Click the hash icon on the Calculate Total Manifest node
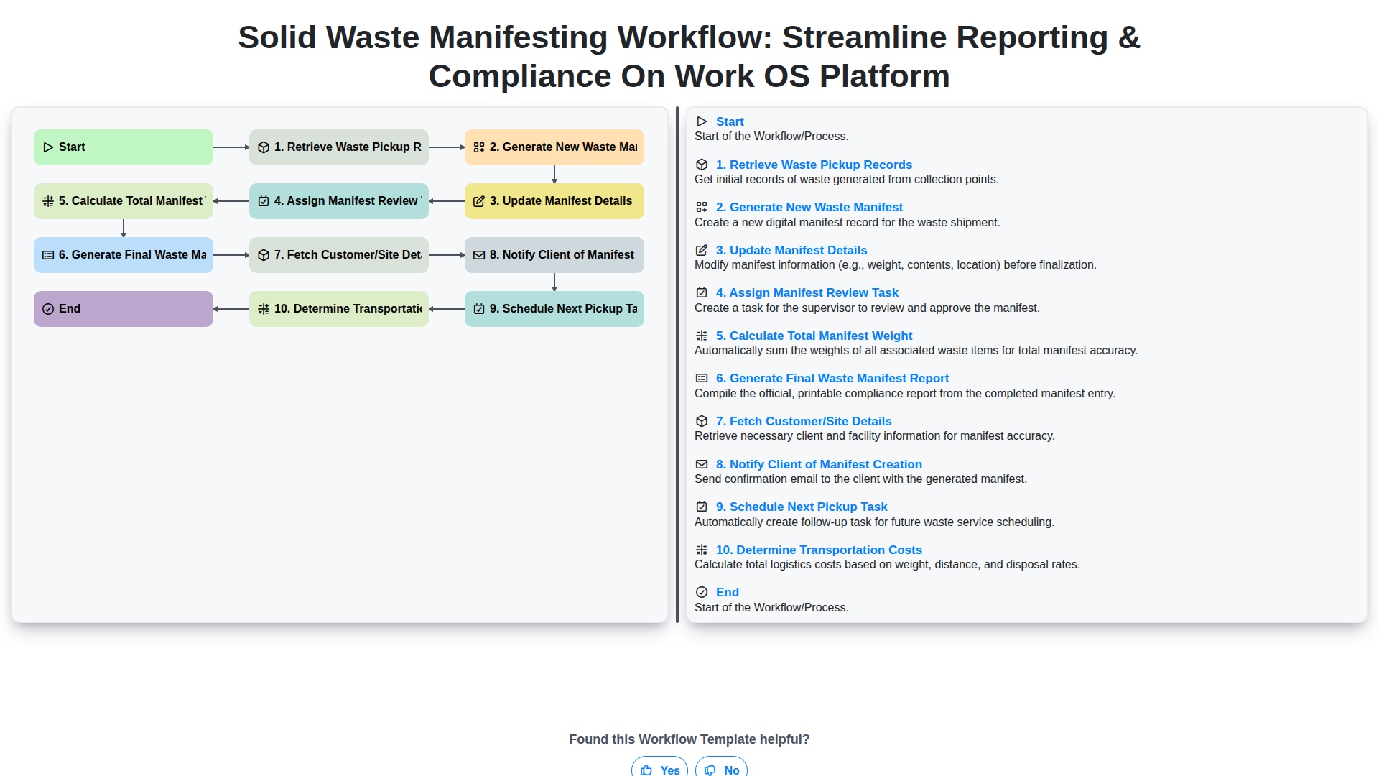 pos(48,201)
